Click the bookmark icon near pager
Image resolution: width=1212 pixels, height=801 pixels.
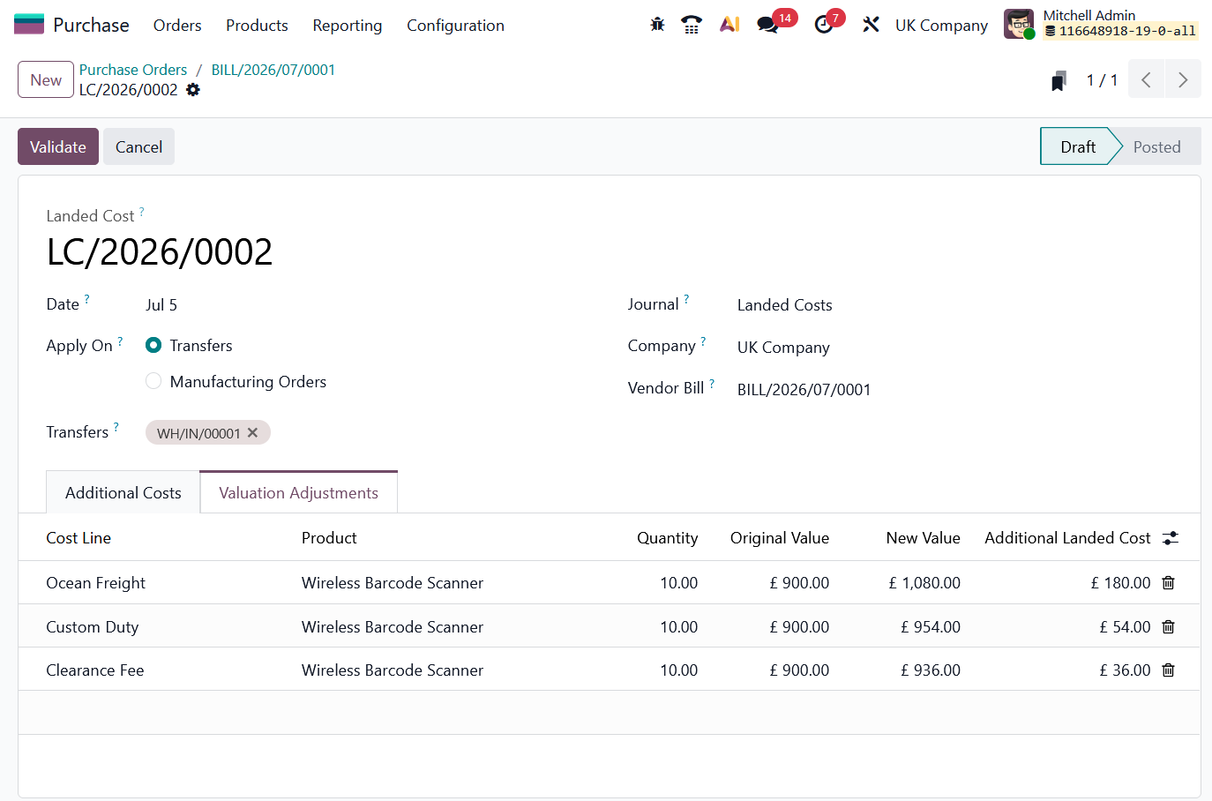[x=1059, y=81]
